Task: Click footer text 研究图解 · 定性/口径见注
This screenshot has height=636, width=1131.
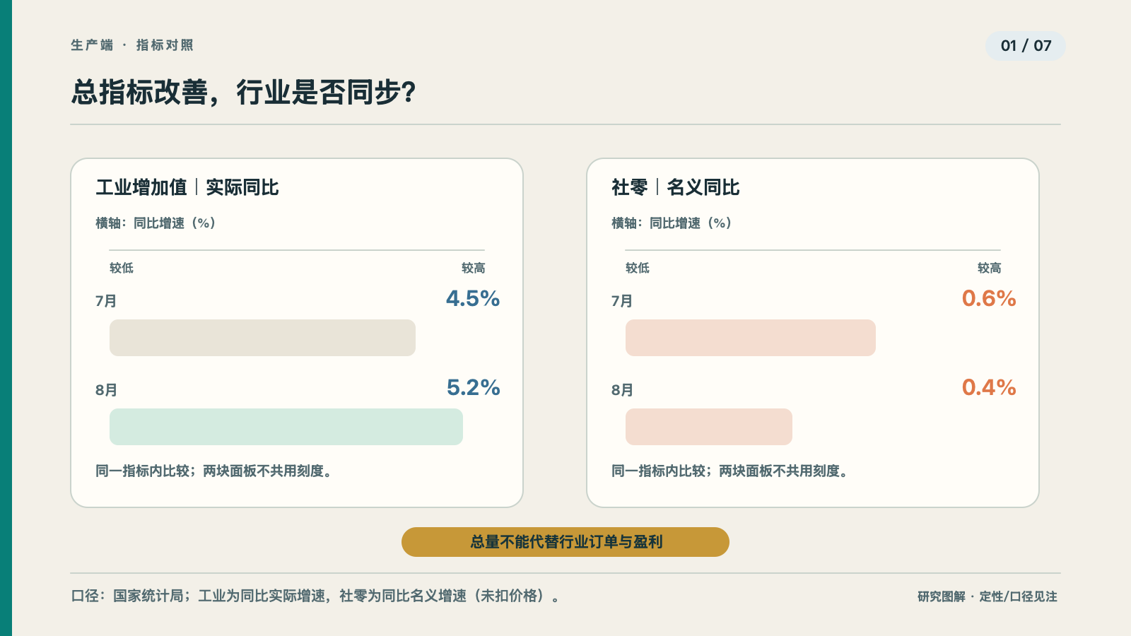Action: pos(988,596)
